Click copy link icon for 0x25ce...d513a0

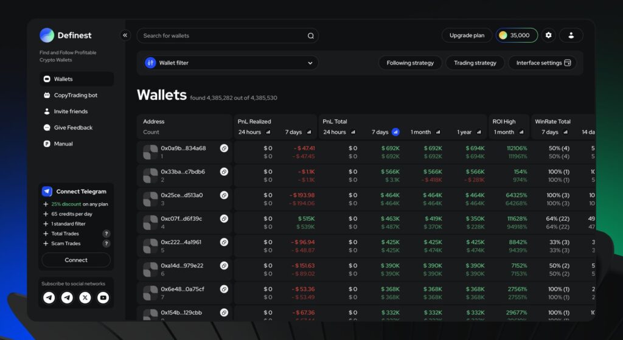224,195
